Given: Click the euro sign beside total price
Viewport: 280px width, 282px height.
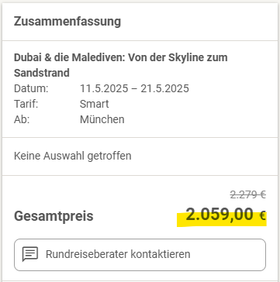Looking at the screenshot, I should tap(262, 216).
